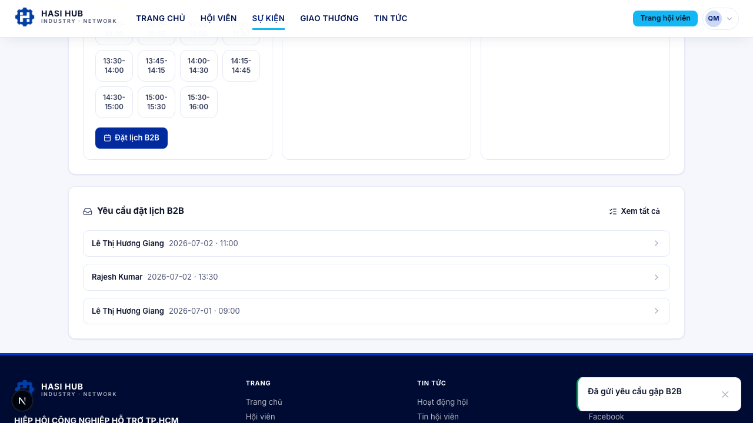This screenshot has width=753, height=423.
Task: Click the 2026-07-01 · 09:00 date text
Action: tap(204, 311)
